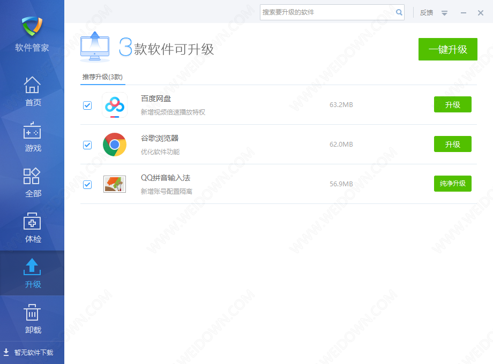The image size is (493, 364).
Task: Click the 软件管家 shield logo
Action: click(32, 26)
